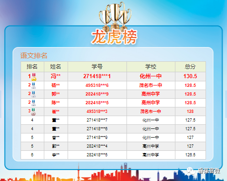Click the score 128 in 崔** row
Screen dimensions: 227x181
click(x=190, y=112)
